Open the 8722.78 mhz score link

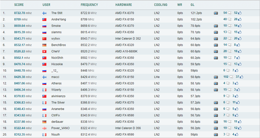tap(23, 13)
